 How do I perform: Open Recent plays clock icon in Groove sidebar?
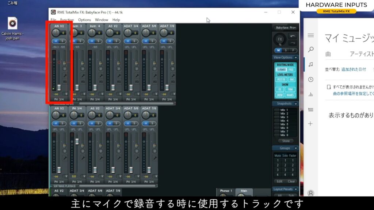point(310,79)
